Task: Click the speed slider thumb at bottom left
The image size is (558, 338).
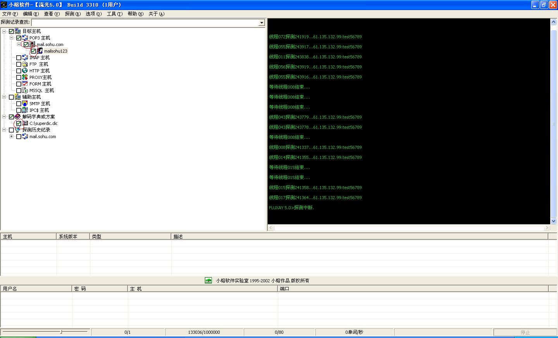Action: pos(61,332)
